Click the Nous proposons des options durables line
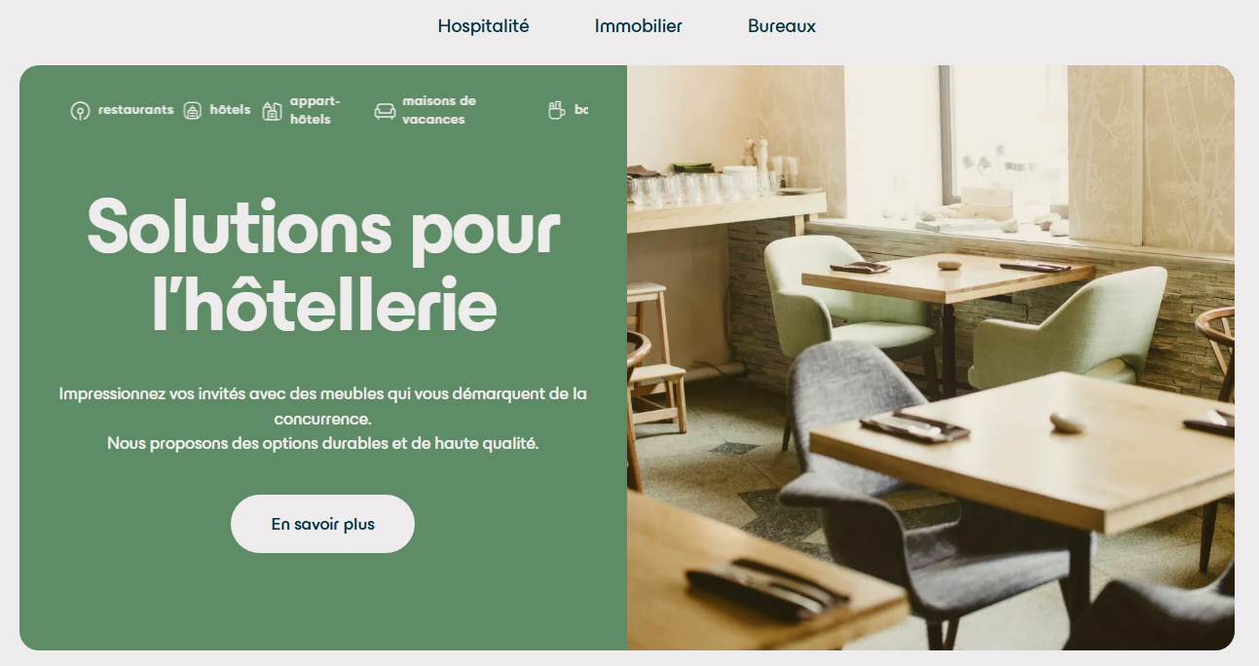Screen dimensions: 1259x666 click(x=322, y=443)
